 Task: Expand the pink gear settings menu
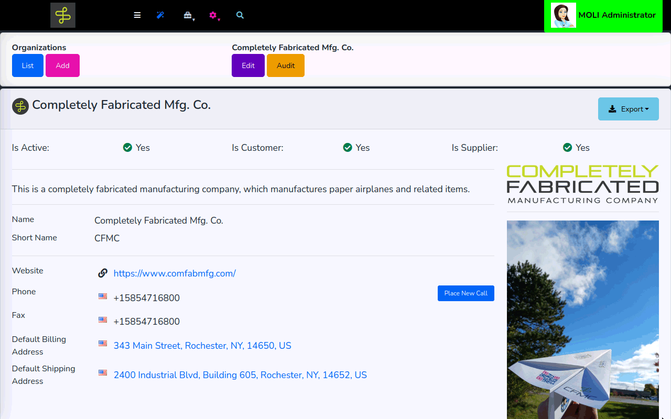tap(213, 16)
